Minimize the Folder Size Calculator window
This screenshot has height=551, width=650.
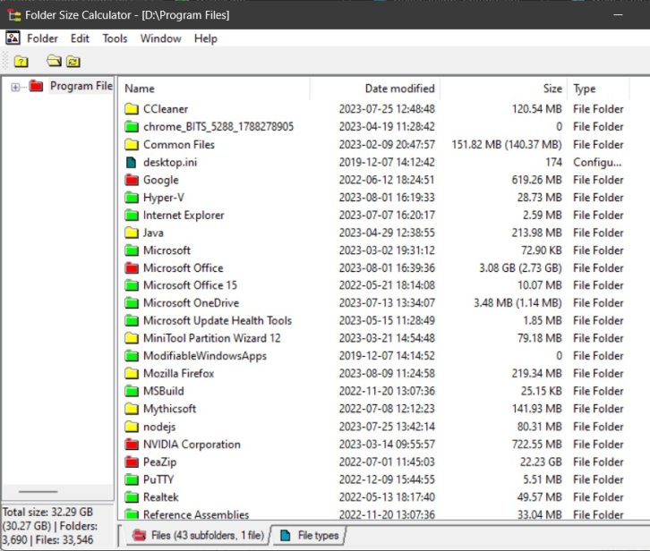[618, 15]
